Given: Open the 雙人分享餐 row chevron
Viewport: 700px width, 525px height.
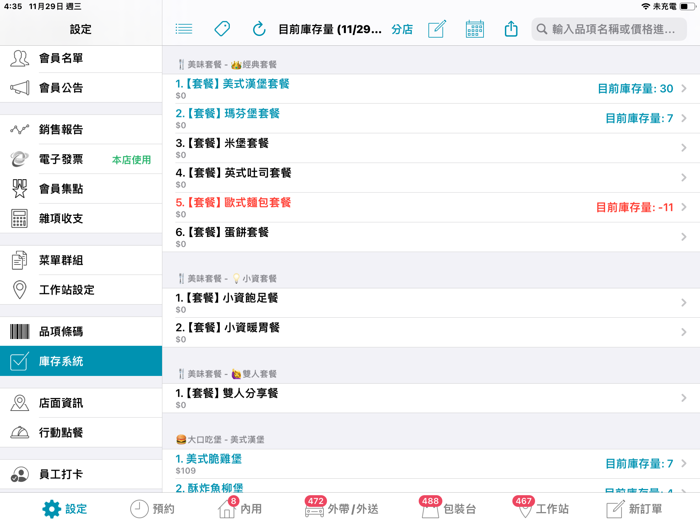Looking at the screenshot, I should coord(684,398).
